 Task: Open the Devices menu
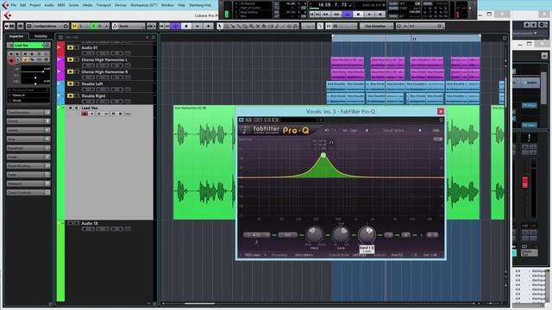(121, 5)
